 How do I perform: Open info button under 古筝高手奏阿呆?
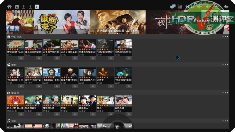coord(57,58)
